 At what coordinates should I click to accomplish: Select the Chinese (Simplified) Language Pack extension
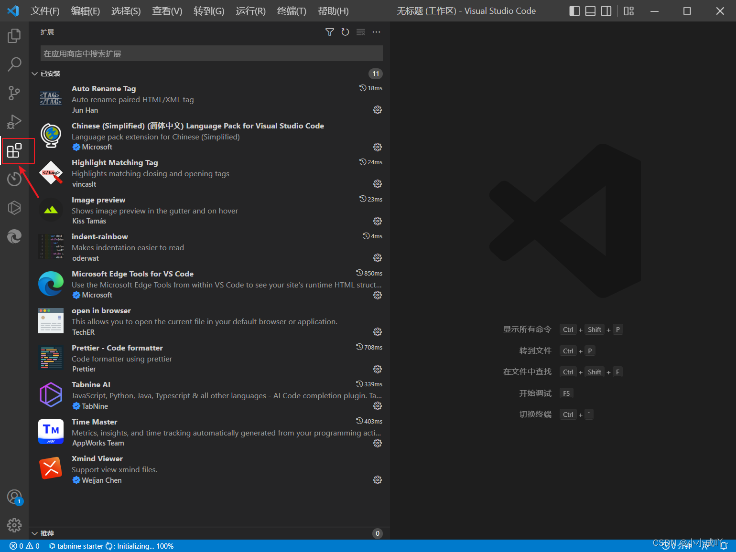pos(210,136)
